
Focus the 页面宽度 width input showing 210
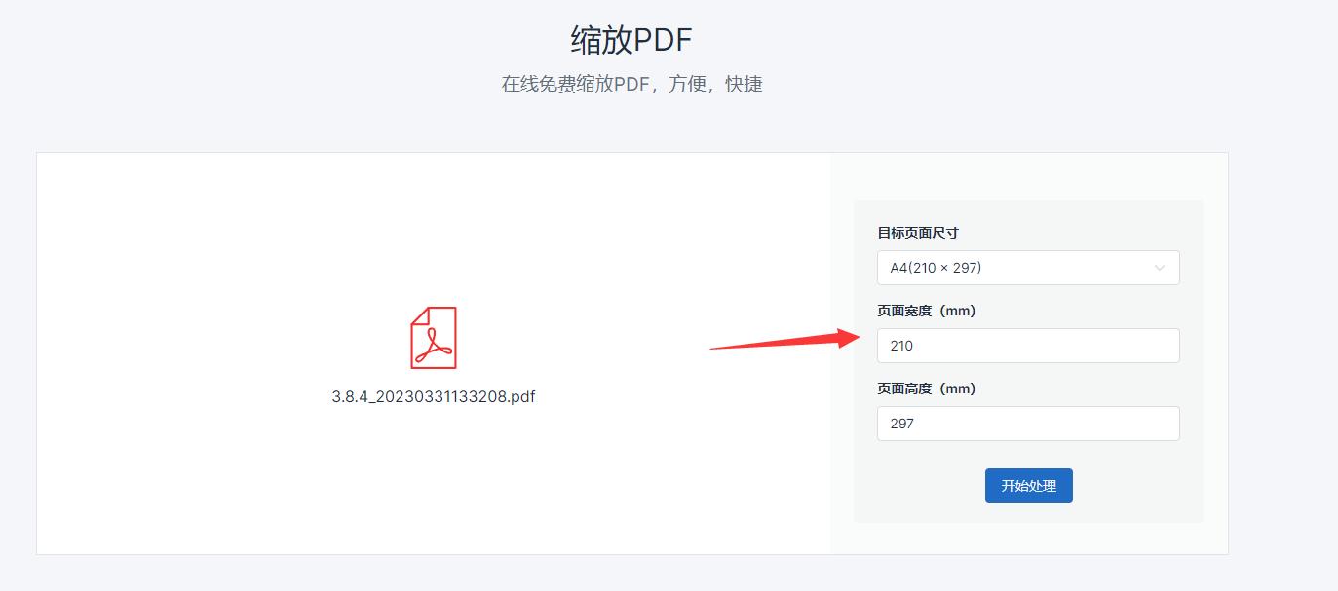tap(1028, 345)
